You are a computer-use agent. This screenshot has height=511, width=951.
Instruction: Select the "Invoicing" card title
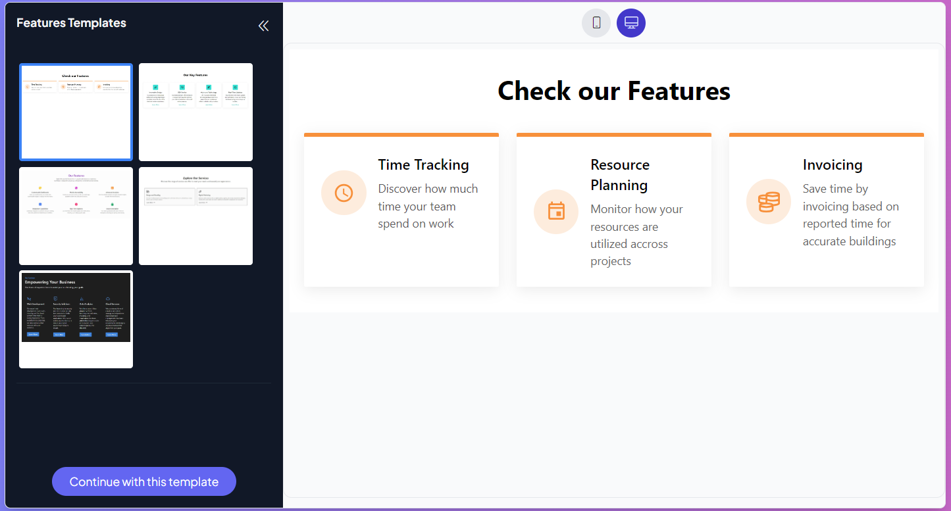[x=832, y=164]
